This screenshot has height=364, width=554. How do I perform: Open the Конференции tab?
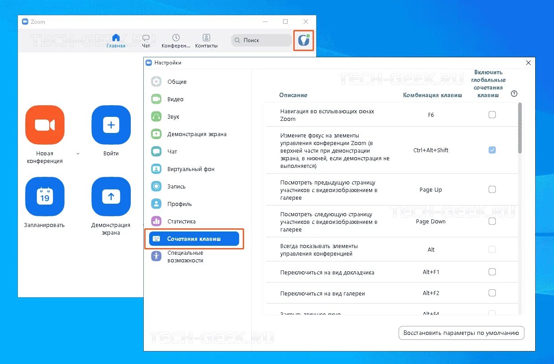(176, 41)
